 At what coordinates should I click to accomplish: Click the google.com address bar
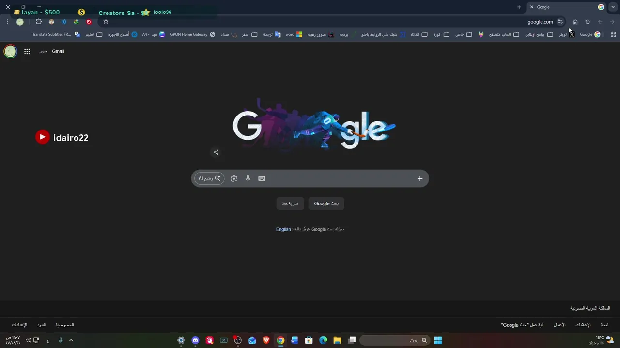click(540, 22)
